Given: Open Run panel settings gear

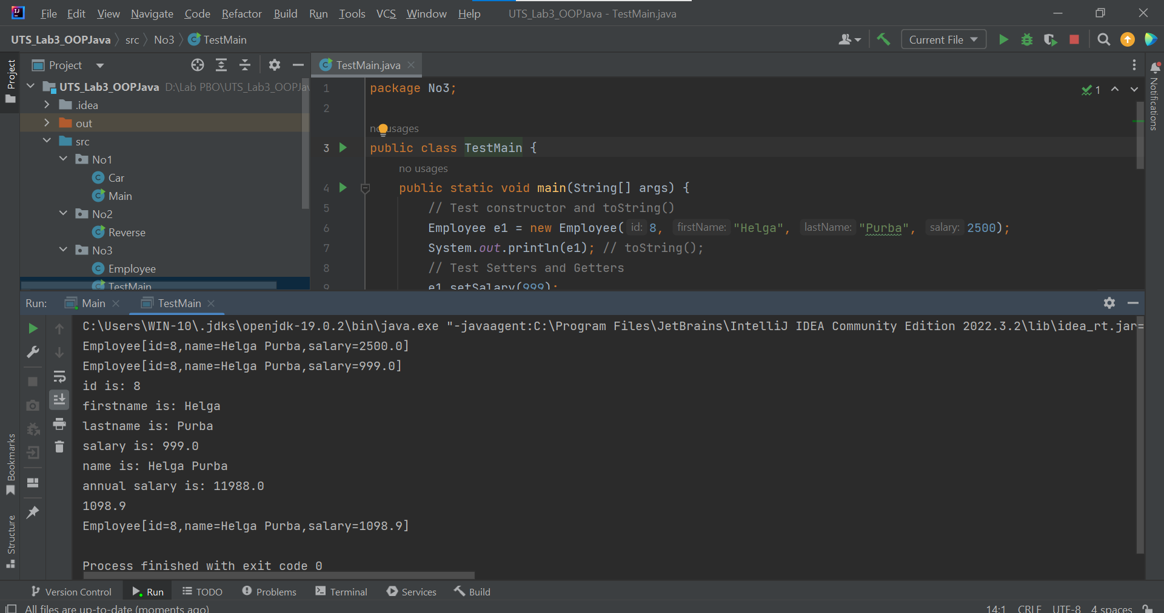Looking at the screenshot, I should click(x=1109, y=303).
